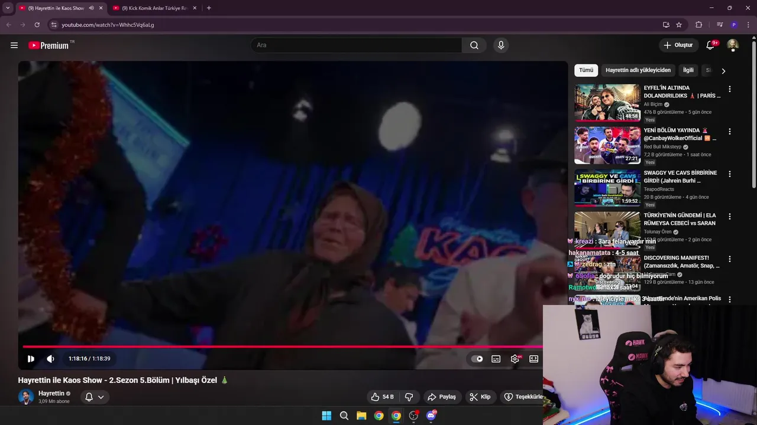Open options menu for EYFEL'İN ALTINDA video
This screenshot has width=757, height=425.
(729, 89)
